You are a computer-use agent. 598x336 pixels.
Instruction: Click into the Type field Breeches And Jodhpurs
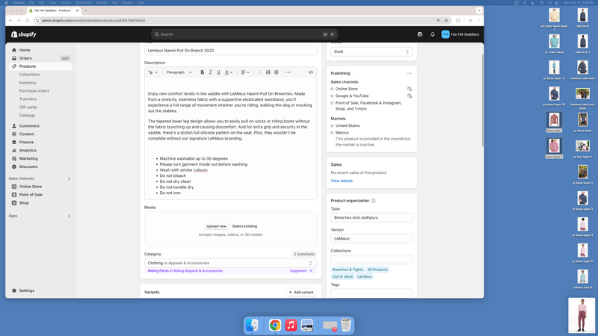pyautogui.click(x=372, y=217)
